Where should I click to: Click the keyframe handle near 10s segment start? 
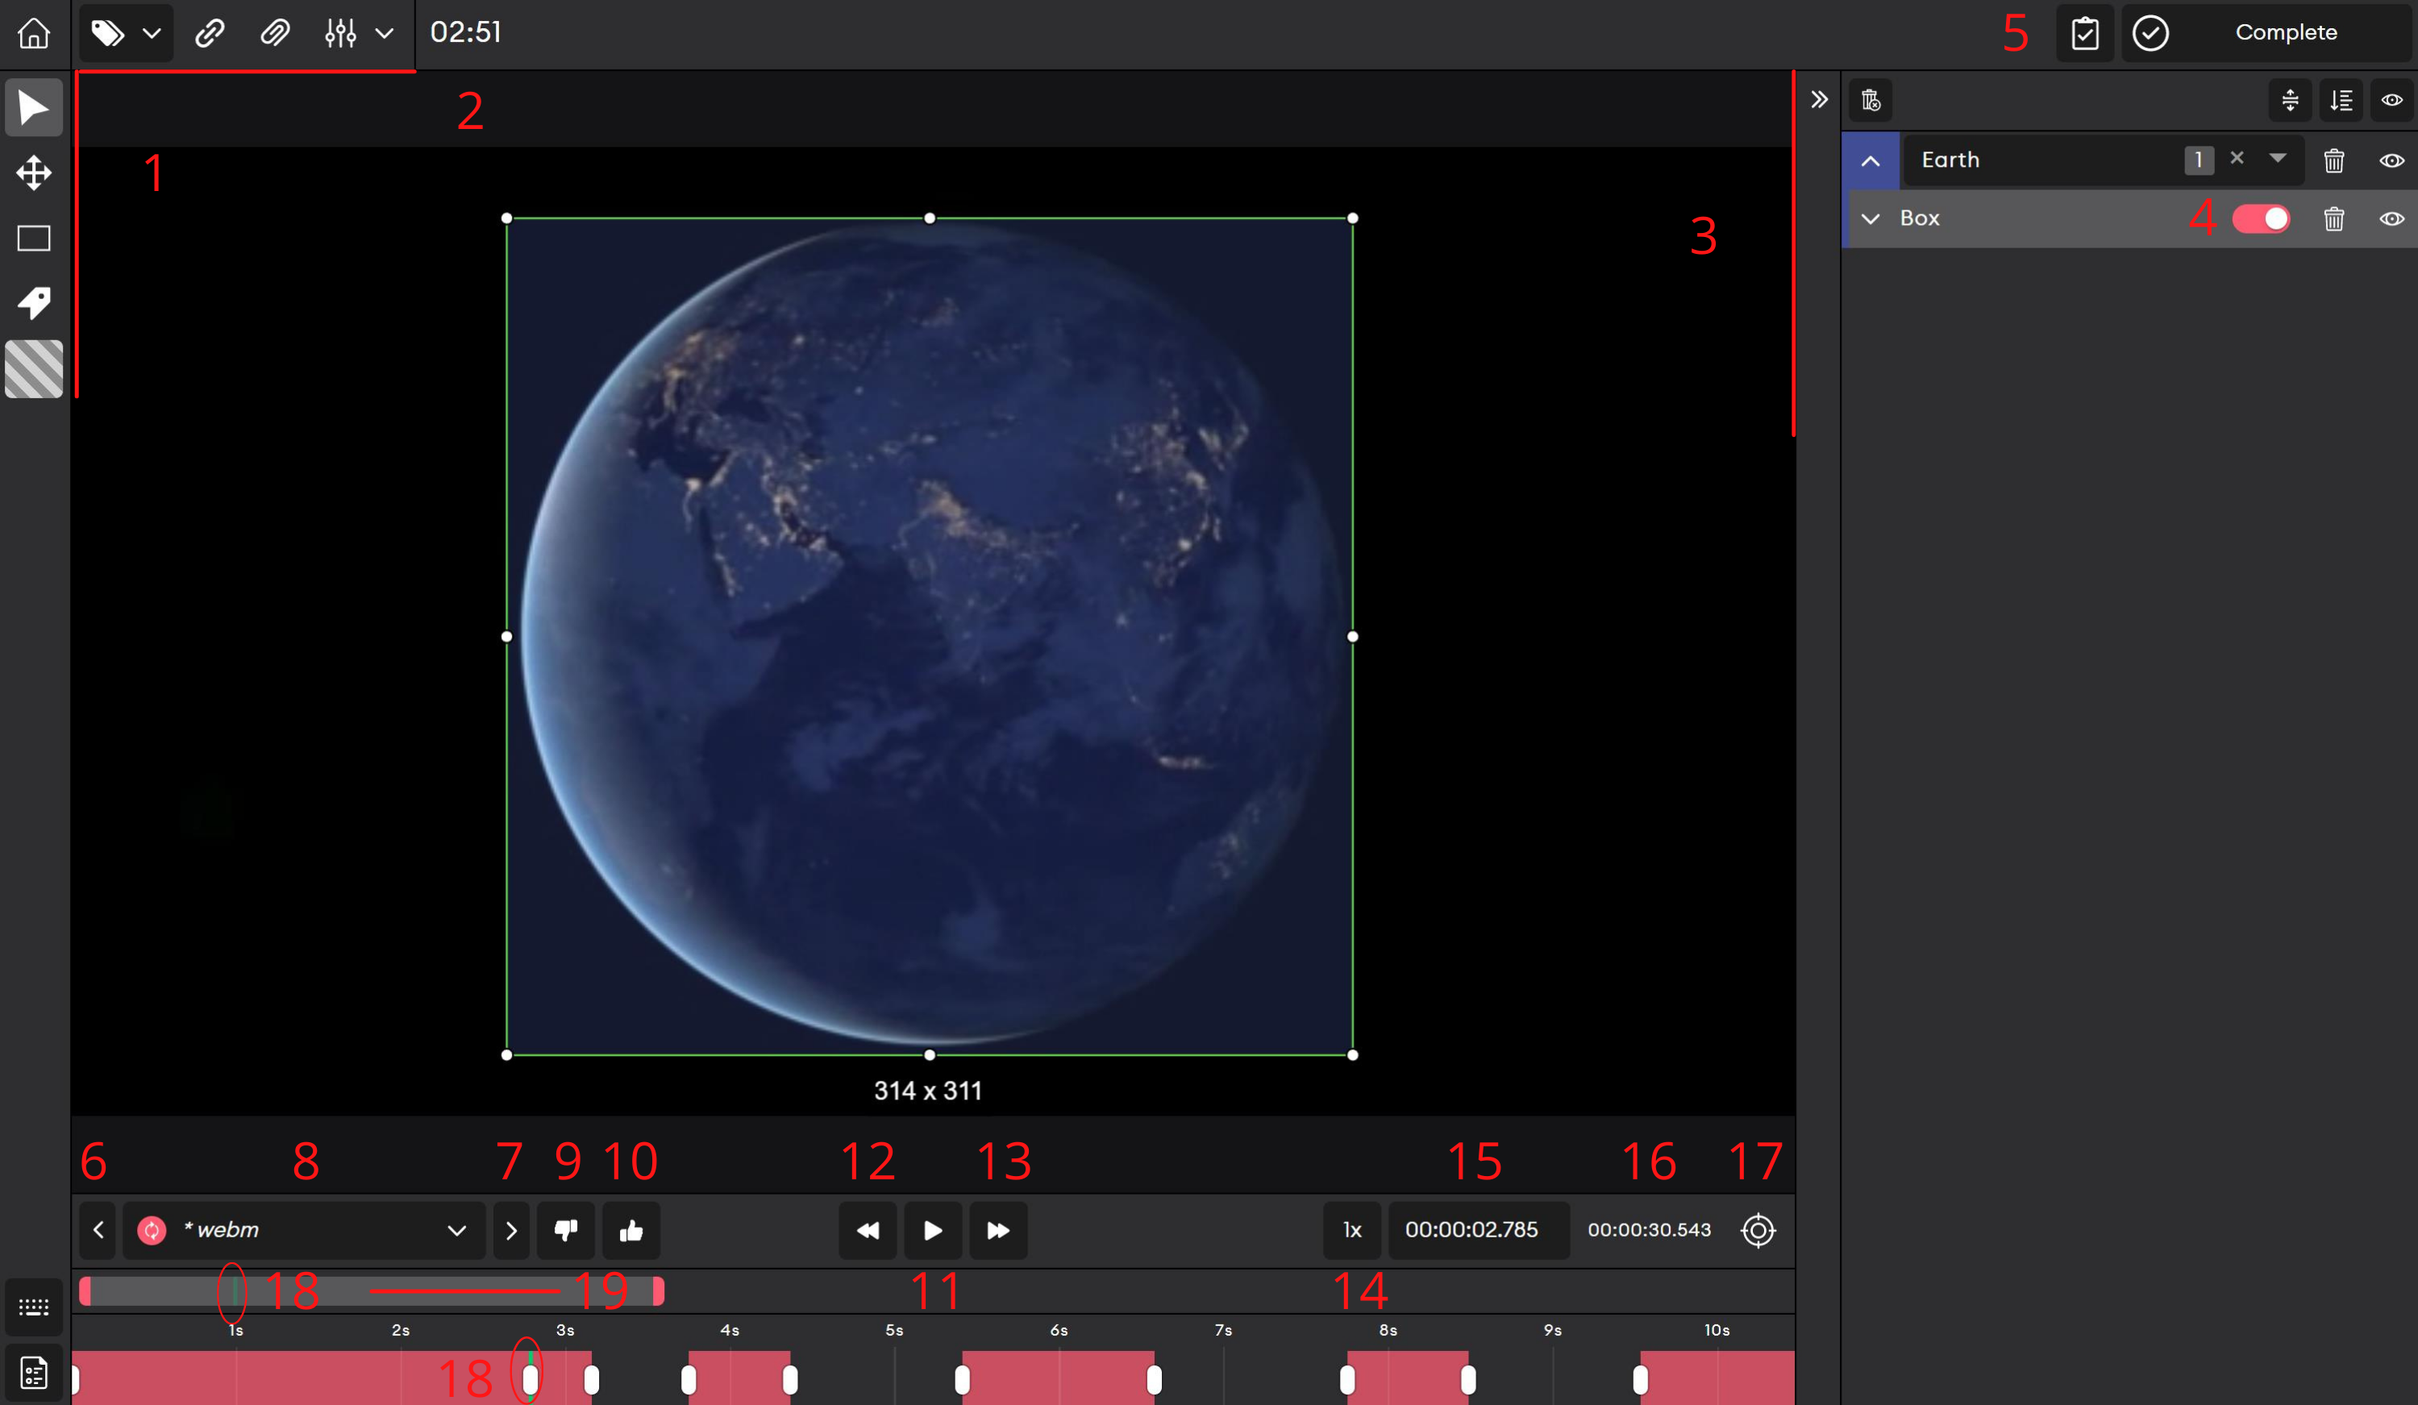1640,1379
